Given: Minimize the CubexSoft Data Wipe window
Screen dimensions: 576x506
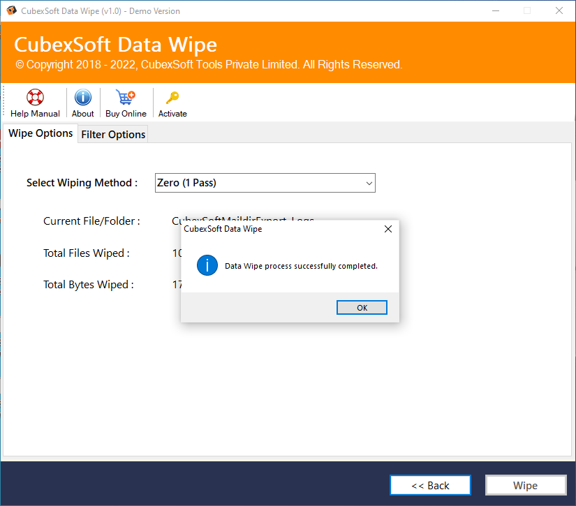Looking at the screenshot, I should point(496,10).
